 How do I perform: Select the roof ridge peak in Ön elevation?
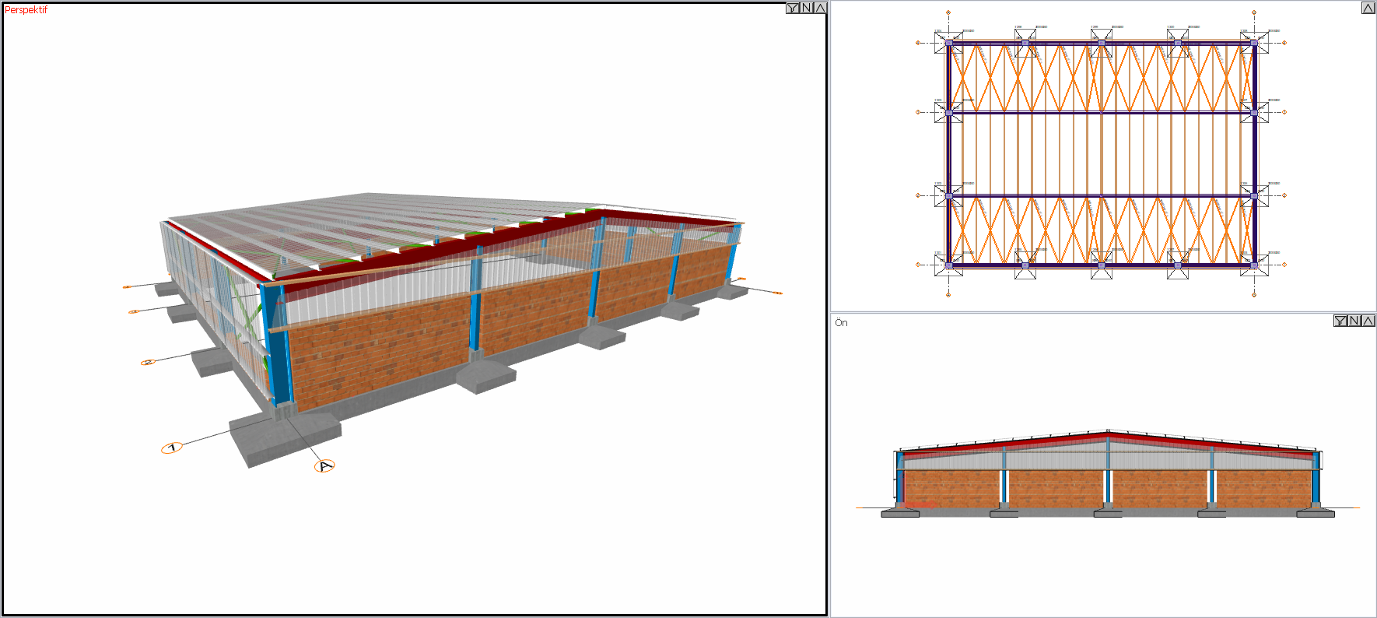tap(1108, 430)
